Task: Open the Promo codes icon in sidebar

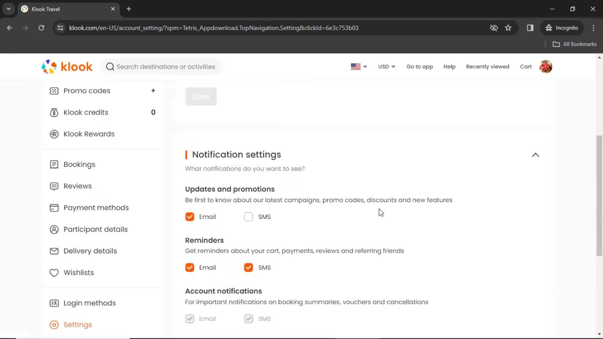Action: click(54, 91)
